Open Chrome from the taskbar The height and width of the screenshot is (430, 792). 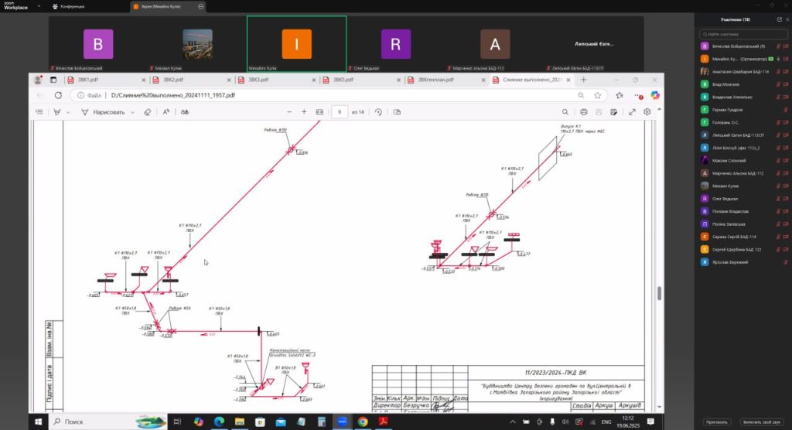[x=363, y=421]
